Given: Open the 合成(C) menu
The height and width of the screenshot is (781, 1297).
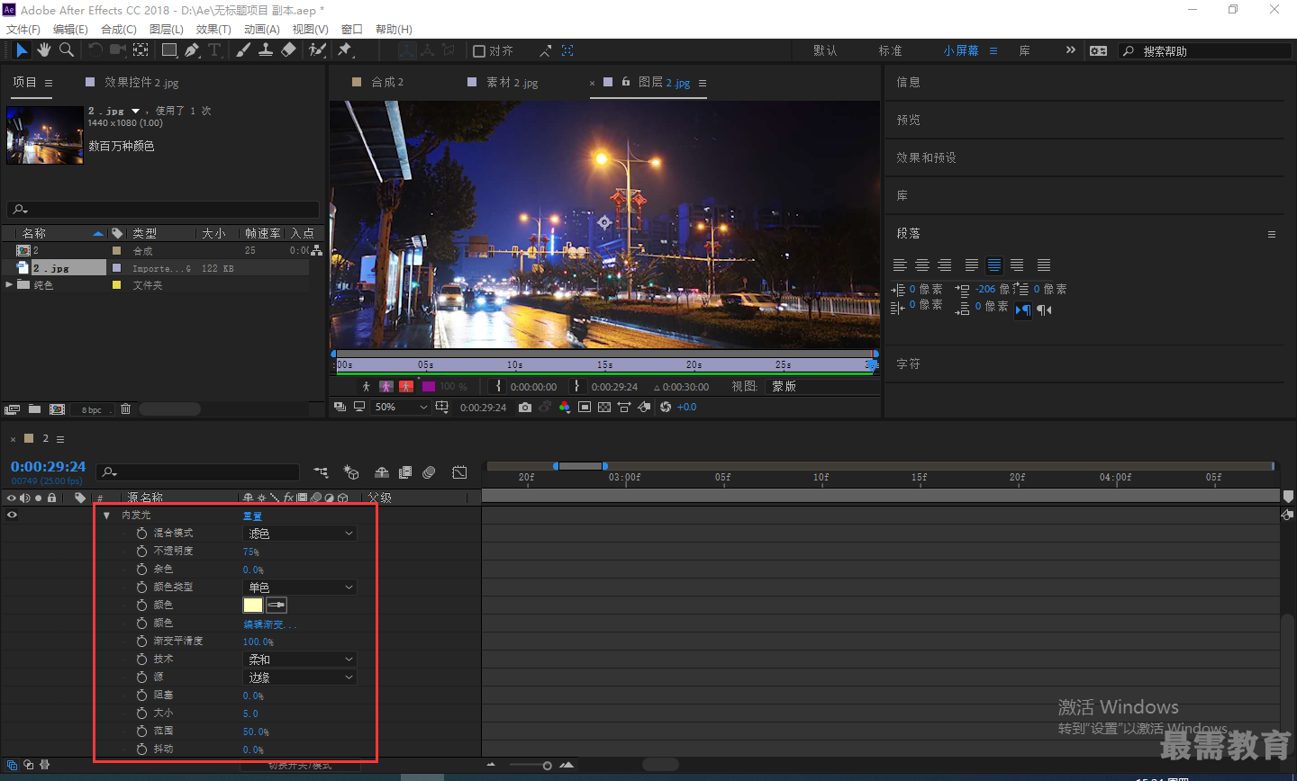Looking at the screenshot, I should [119, 29].
